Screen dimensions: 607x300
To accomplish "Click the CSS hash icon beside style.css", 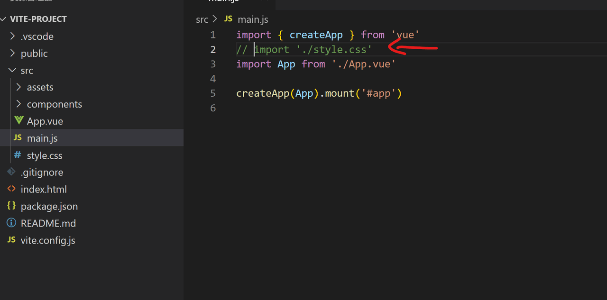I will (x=18, y=155).
